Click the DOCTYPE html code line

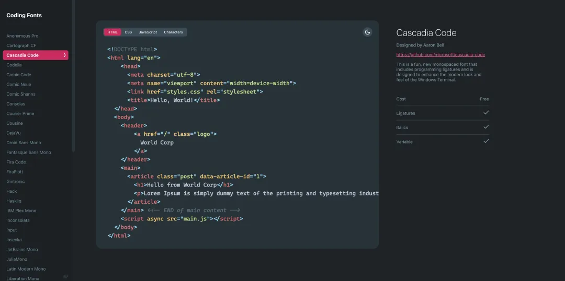point(132,49)
